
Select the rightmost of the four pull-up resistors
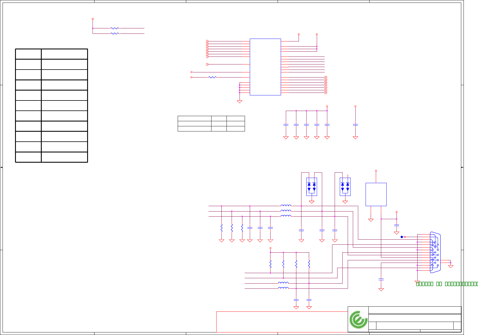309,264
